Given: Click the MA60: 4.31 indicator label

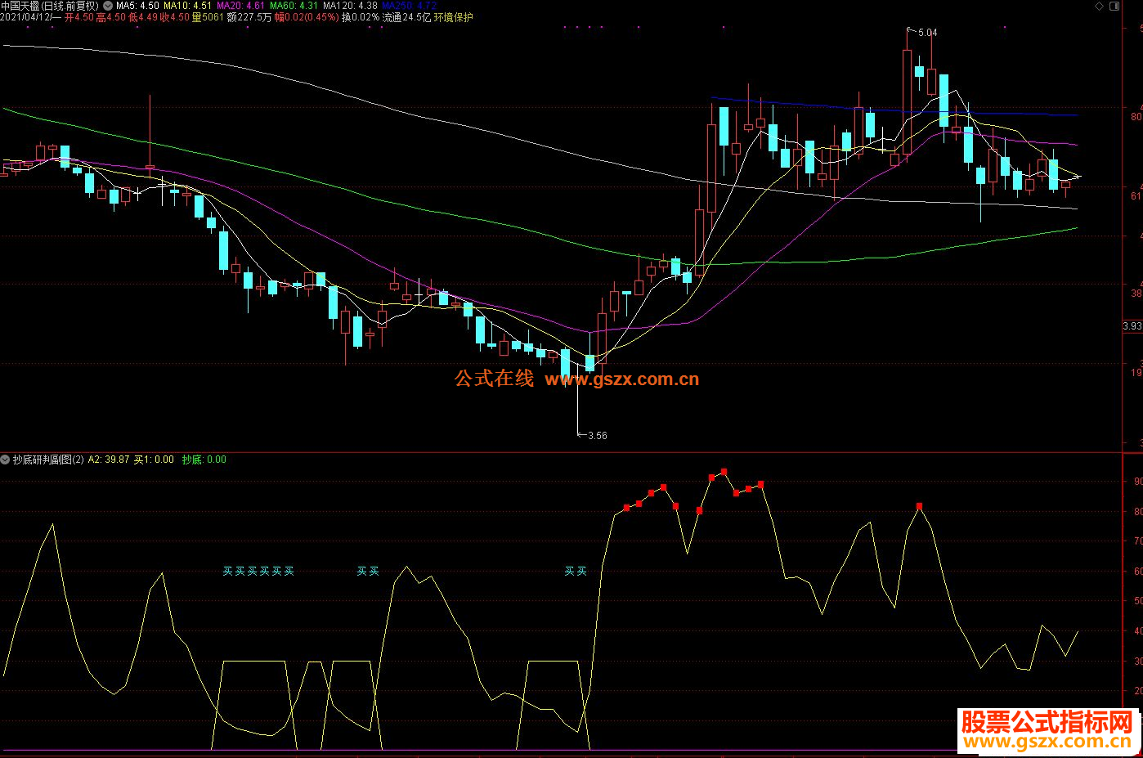Looking at the screenshot, I should [x=294, y=6].
